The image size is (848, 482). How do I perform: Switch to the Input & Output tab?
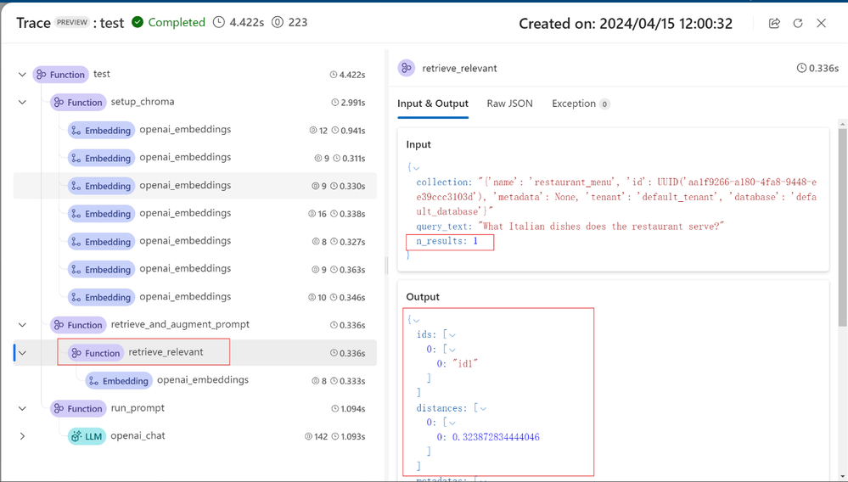433,104
